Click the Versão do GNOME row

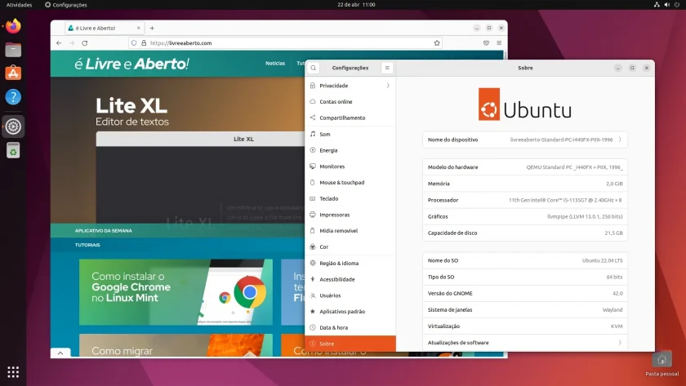524,293
